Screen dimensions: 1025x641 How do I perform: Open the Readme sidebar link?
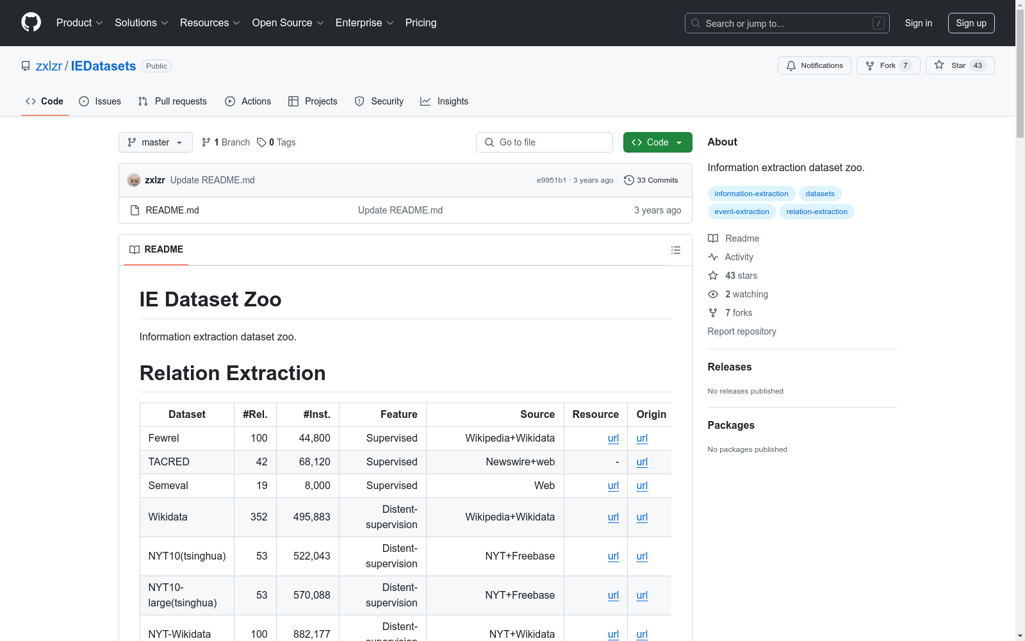[734, 238]
